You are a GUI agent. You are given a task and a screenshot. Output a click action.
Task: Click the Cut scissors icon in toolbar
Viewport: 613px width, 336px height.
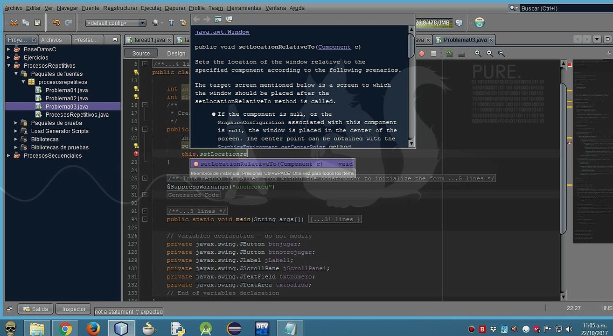tap(14, 22)
